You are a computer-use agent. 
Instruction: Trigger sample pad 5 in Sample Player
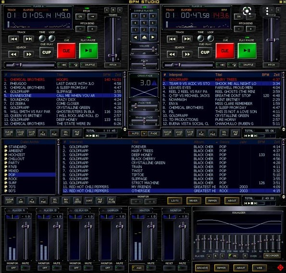144,23
